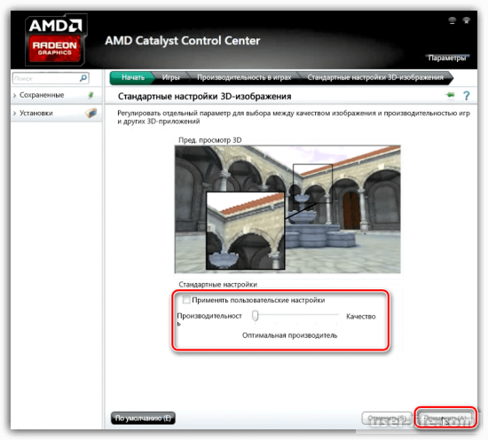Click the icon next to Установки
The width and height of the screenshot is (488, 440).
point(91,113)
